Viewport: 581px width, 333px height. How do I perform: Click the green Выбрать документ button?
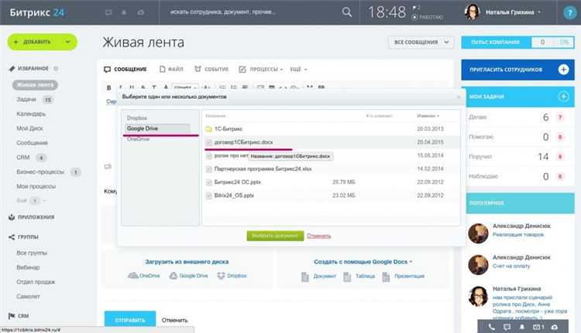tap(275, 236)
